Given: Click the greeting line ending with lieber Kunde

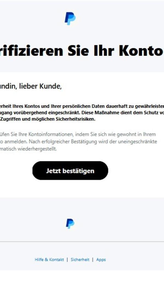Looking at the screenshot, I should pos(31,86).
